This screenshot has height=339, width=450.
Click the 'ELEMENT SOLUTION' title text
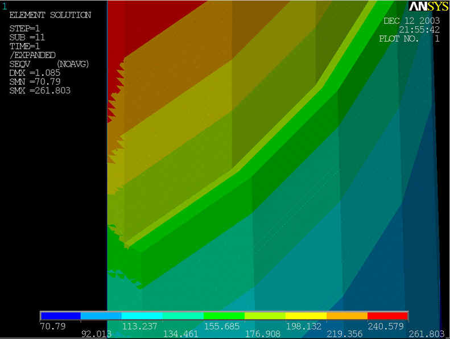pyautogui.click(x=50, y=15)
